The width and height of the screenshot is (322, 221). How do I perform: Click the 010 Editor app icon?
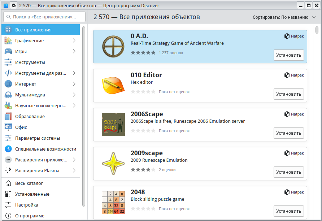tap(113, 86)
